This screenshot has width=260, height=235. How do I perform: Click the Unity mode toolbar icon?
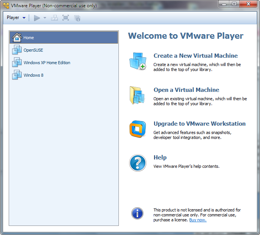(x=77, y=18)
